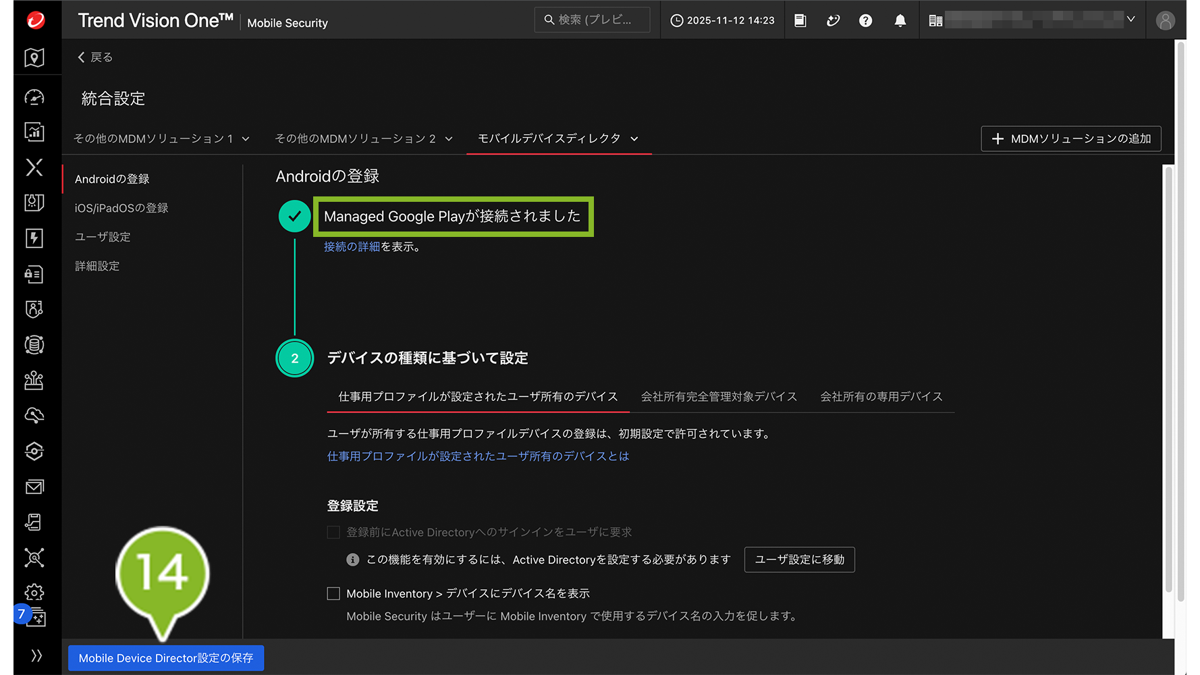1200x675 pixels.
Task: Open the XDR crossed-lines sidebar icon
Action: click(34, 167)
